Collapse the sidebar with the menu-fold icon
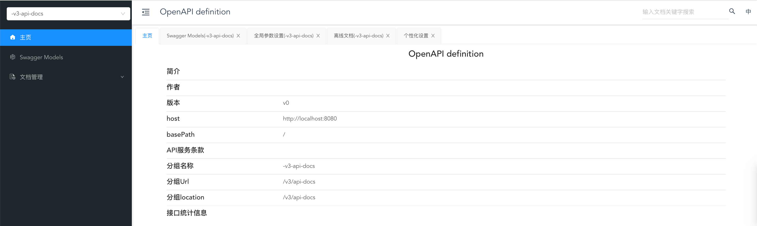 (x=146, y=12)
